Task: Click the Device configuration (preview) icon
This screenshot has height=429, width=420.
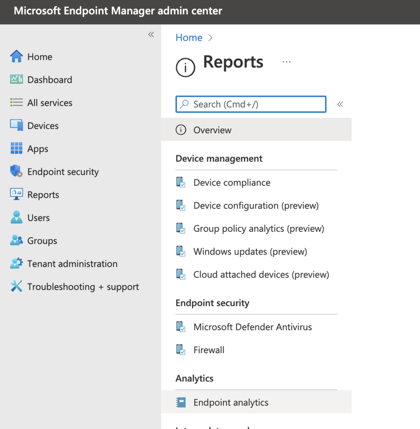Action: [x=181, y=205]
